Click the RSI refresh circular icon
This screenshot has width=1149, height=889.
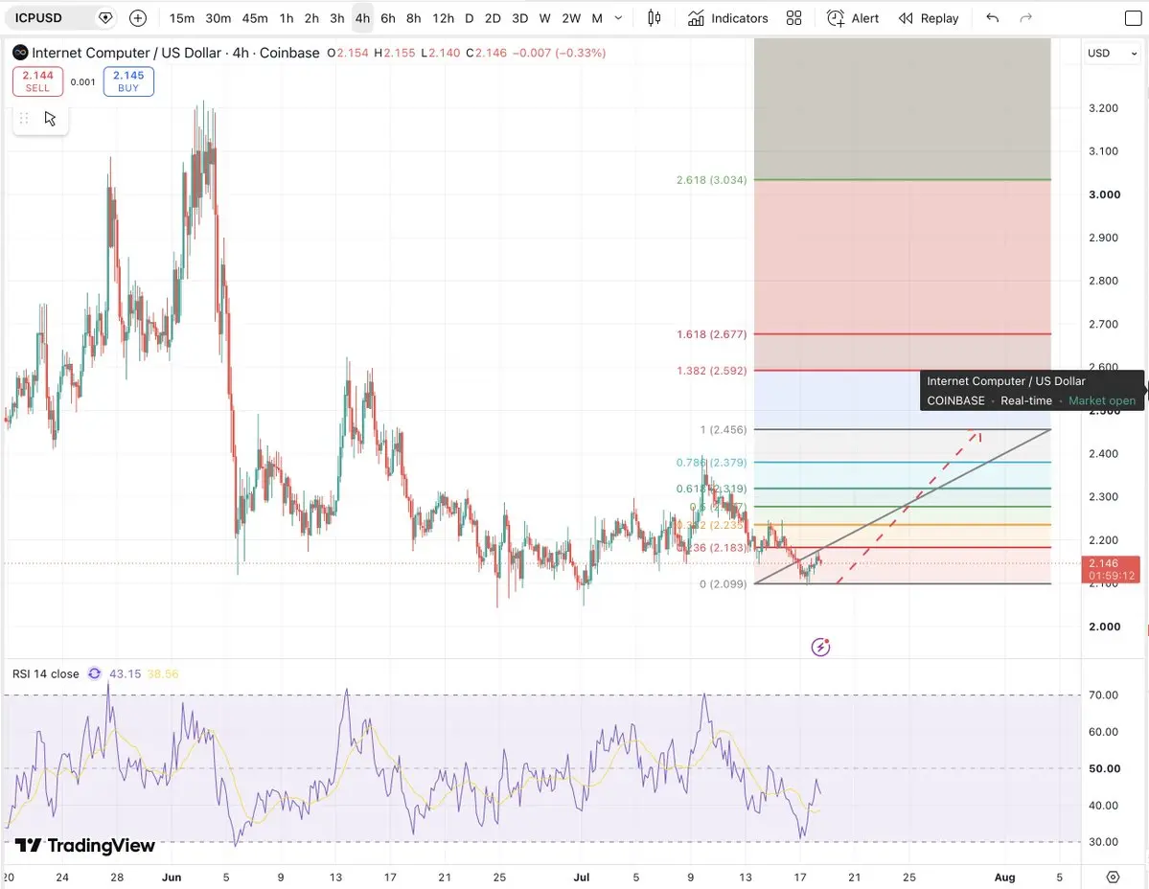95,673
